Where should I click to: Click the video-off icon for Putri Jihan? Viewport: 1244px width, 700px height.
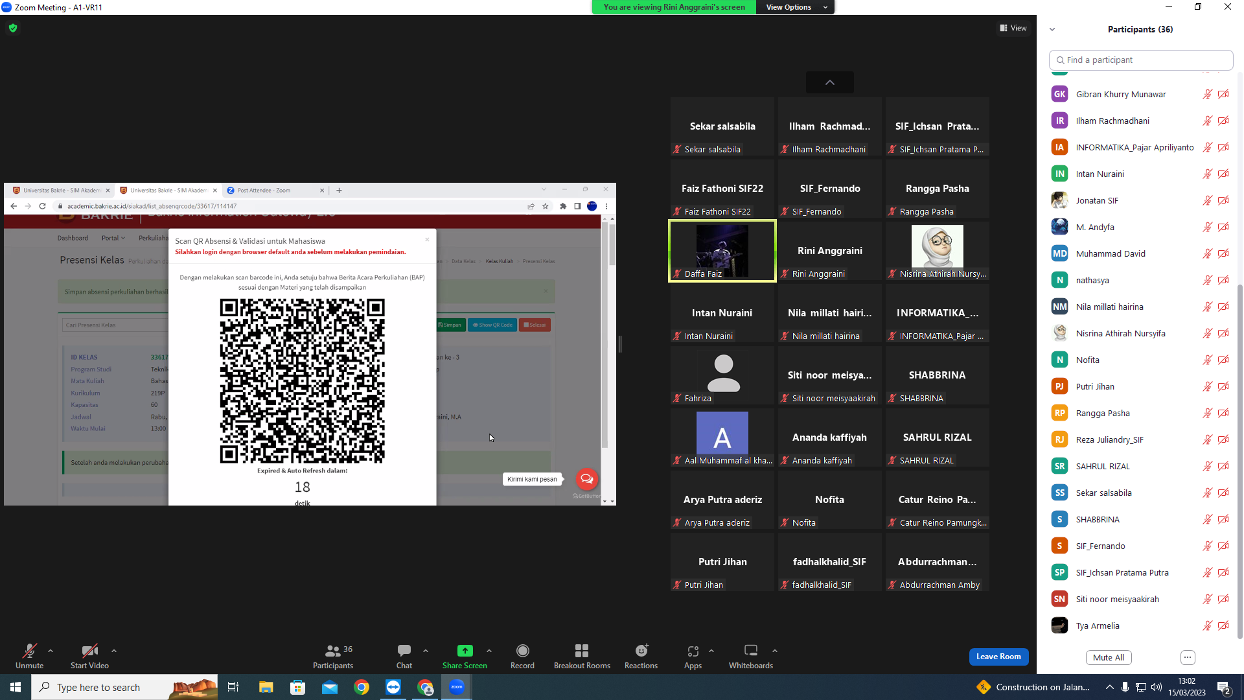(1223, 386)
